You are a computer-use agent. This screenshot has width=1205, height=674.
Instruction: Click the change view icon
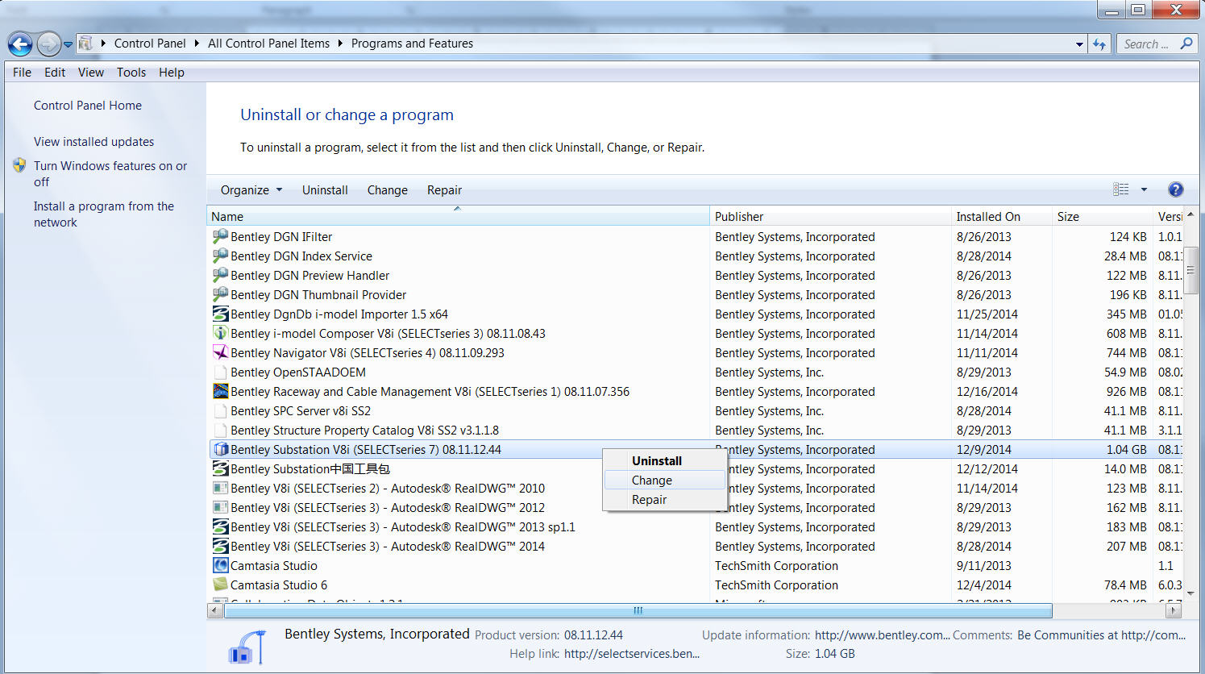pos(1120,189)
